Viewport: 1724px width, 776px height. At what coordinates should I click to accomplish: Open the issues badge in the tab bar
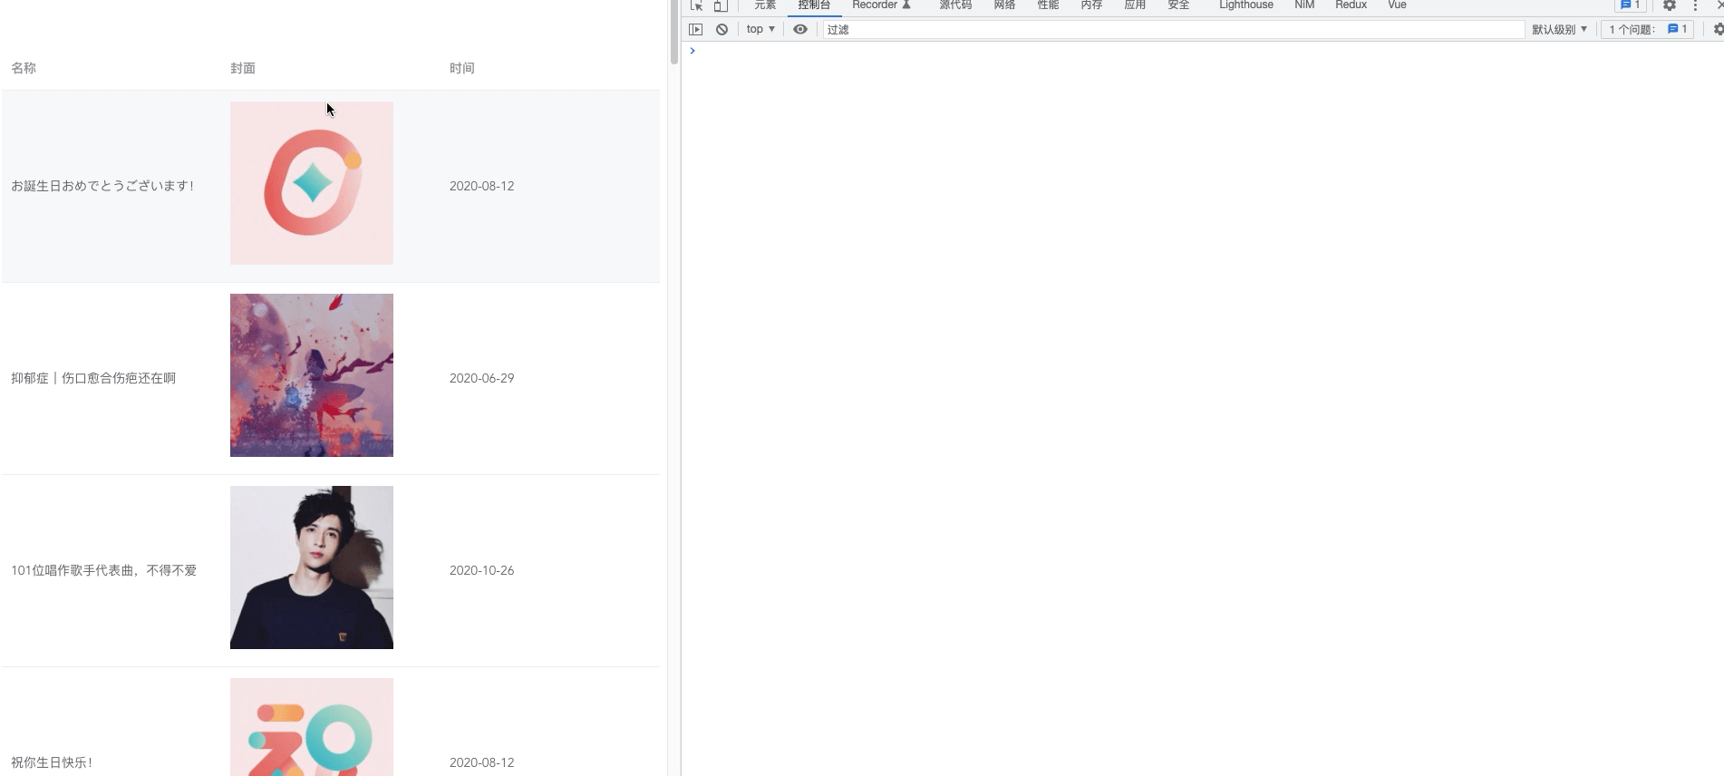click(x=1630, y=5)
